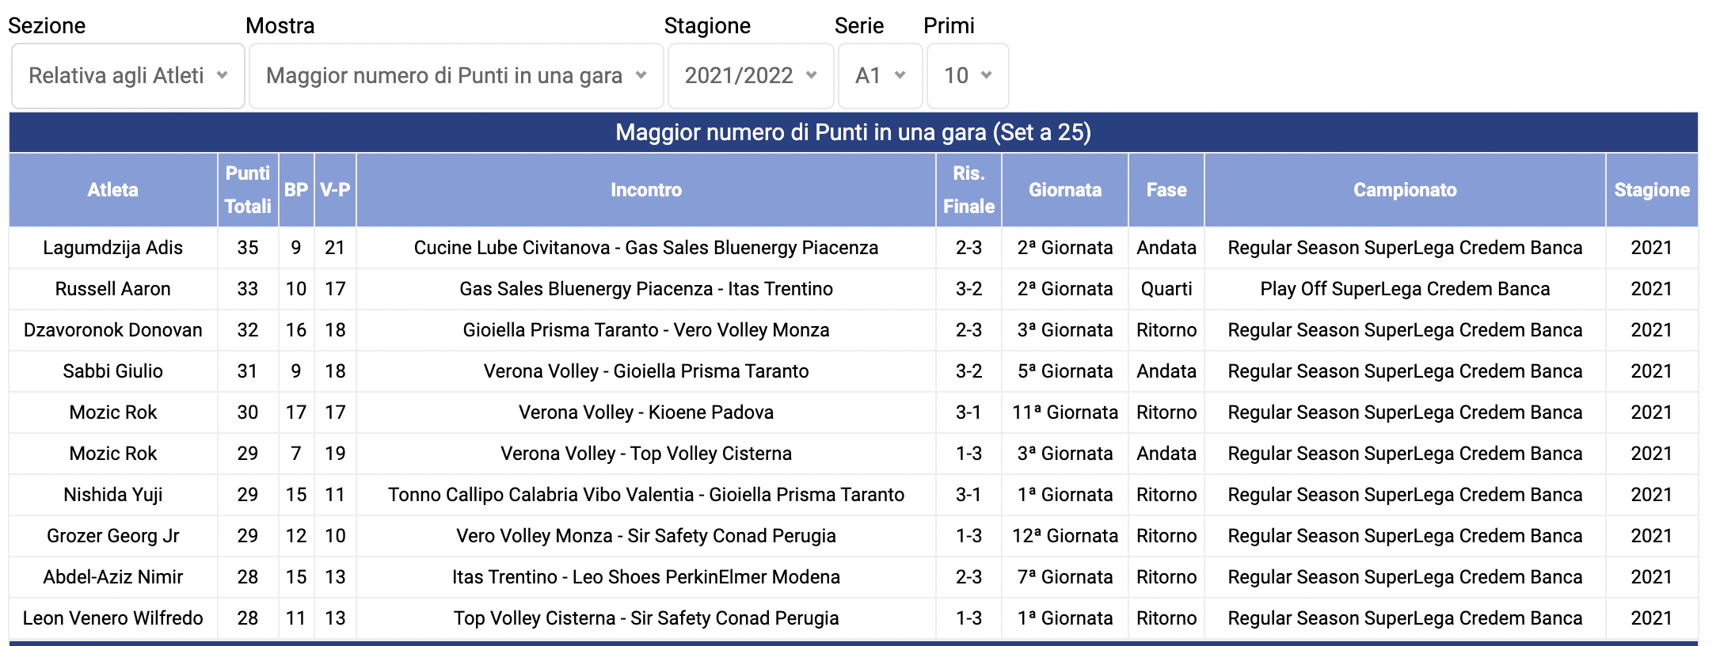Click the match Verona Volley - Kioene Padova

[x=646, y=412]
